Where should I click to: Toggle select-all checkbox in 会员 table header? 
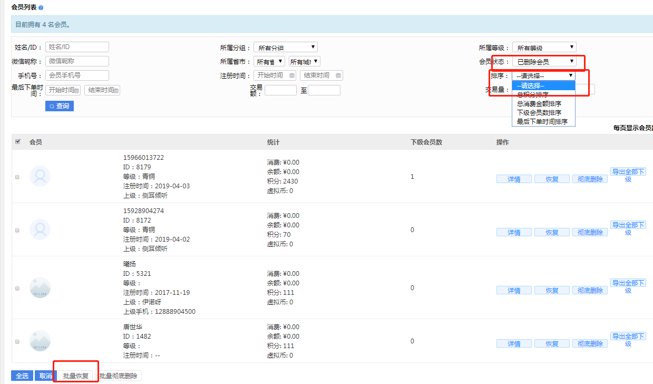[18, 141]
